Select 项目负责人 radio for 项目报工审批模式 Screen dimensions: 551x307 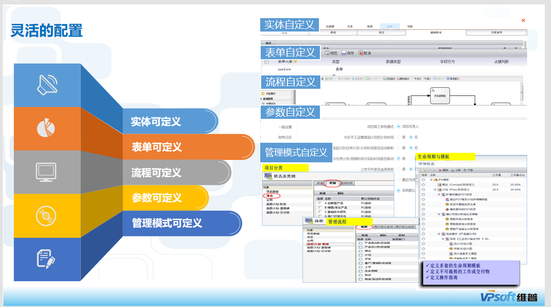(399, 127)
